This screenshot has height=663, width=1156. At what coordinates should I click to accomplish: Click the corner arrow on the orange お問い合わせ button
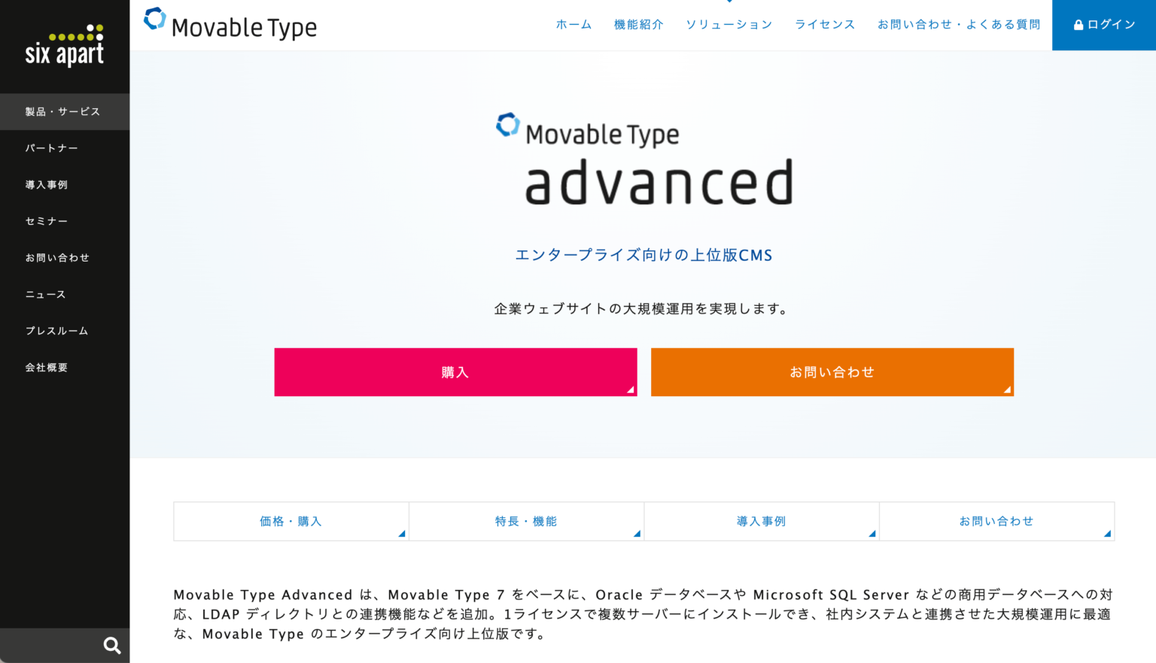pos(1008,389)
